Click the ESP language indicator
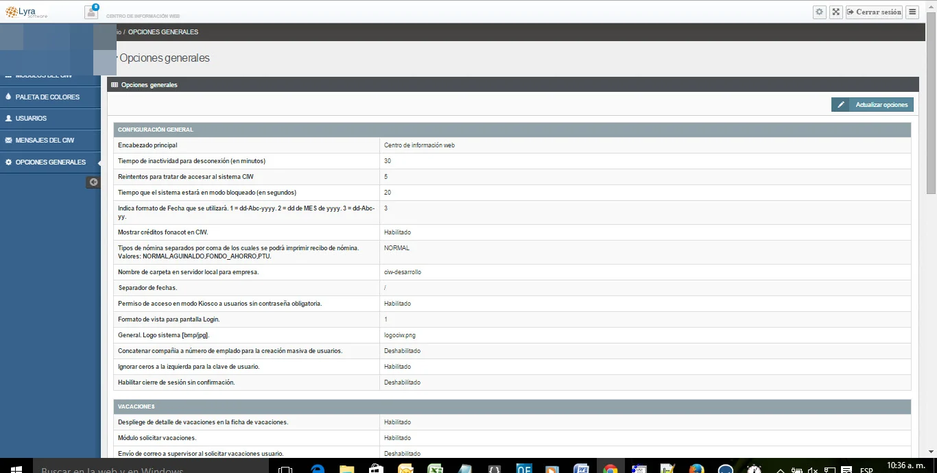 [866, 470]
